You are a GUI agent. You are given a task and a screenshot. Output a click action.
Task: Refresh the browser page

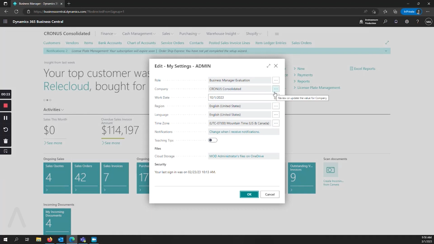16,11
